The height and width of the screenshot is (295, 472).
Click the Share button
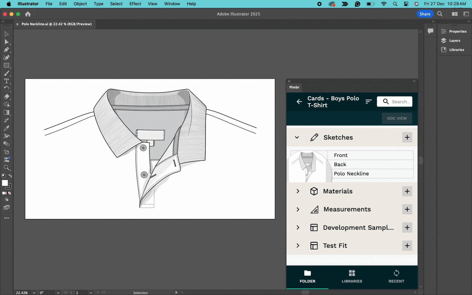(425, 14)
